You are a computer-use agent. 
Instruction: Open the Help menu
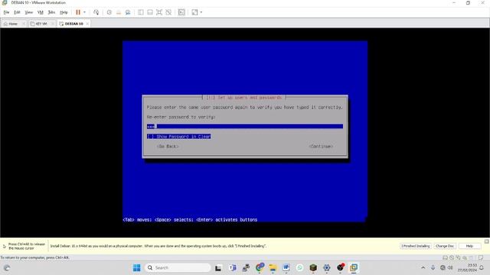tap(64, 12)
